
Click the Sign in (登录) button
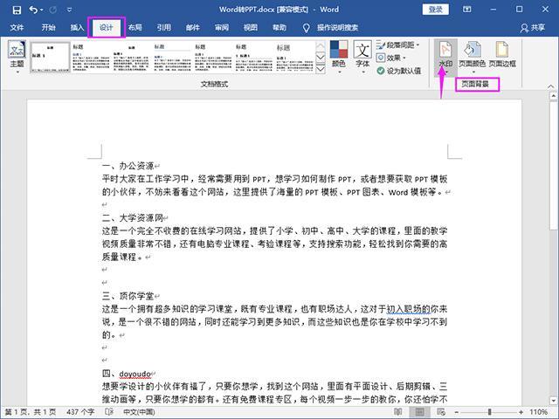(435, 10)
